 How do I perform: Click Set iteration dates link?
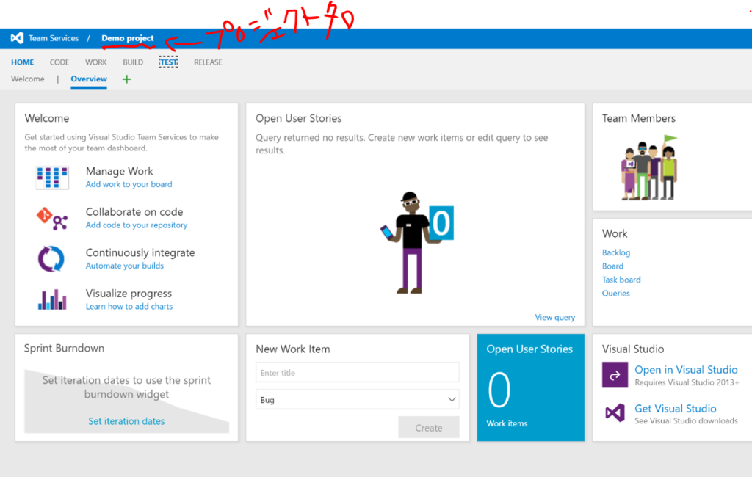pyautogui.click(x=126, y=421)
